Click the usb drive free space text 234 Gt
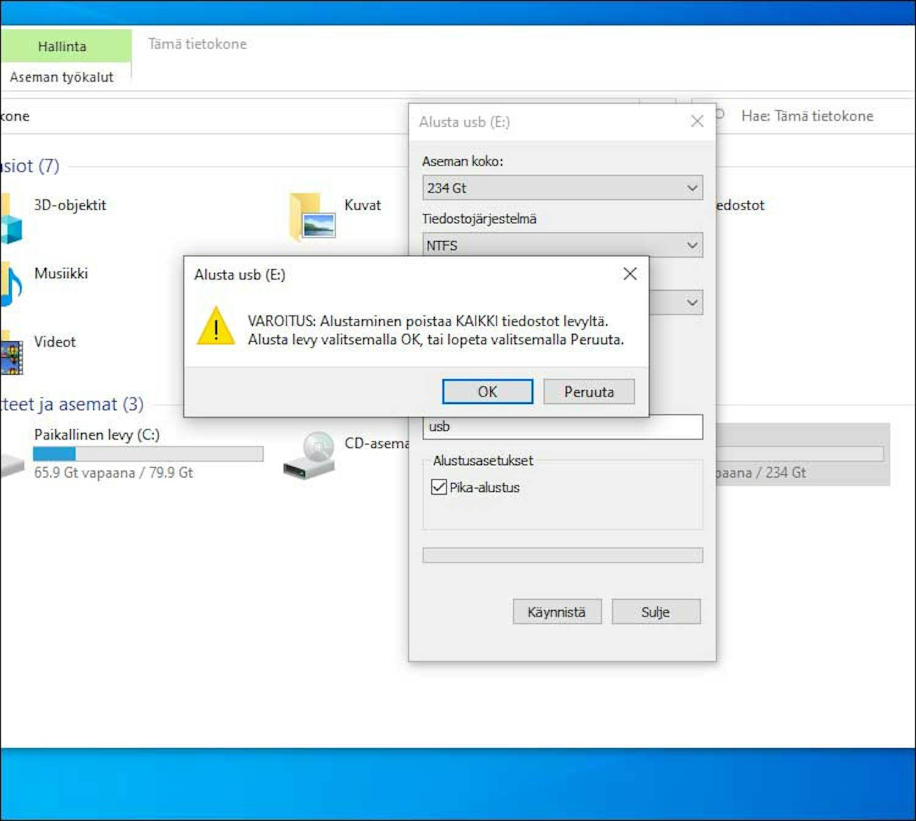Viewport: 916px width, 821px height. click(761, 473)
